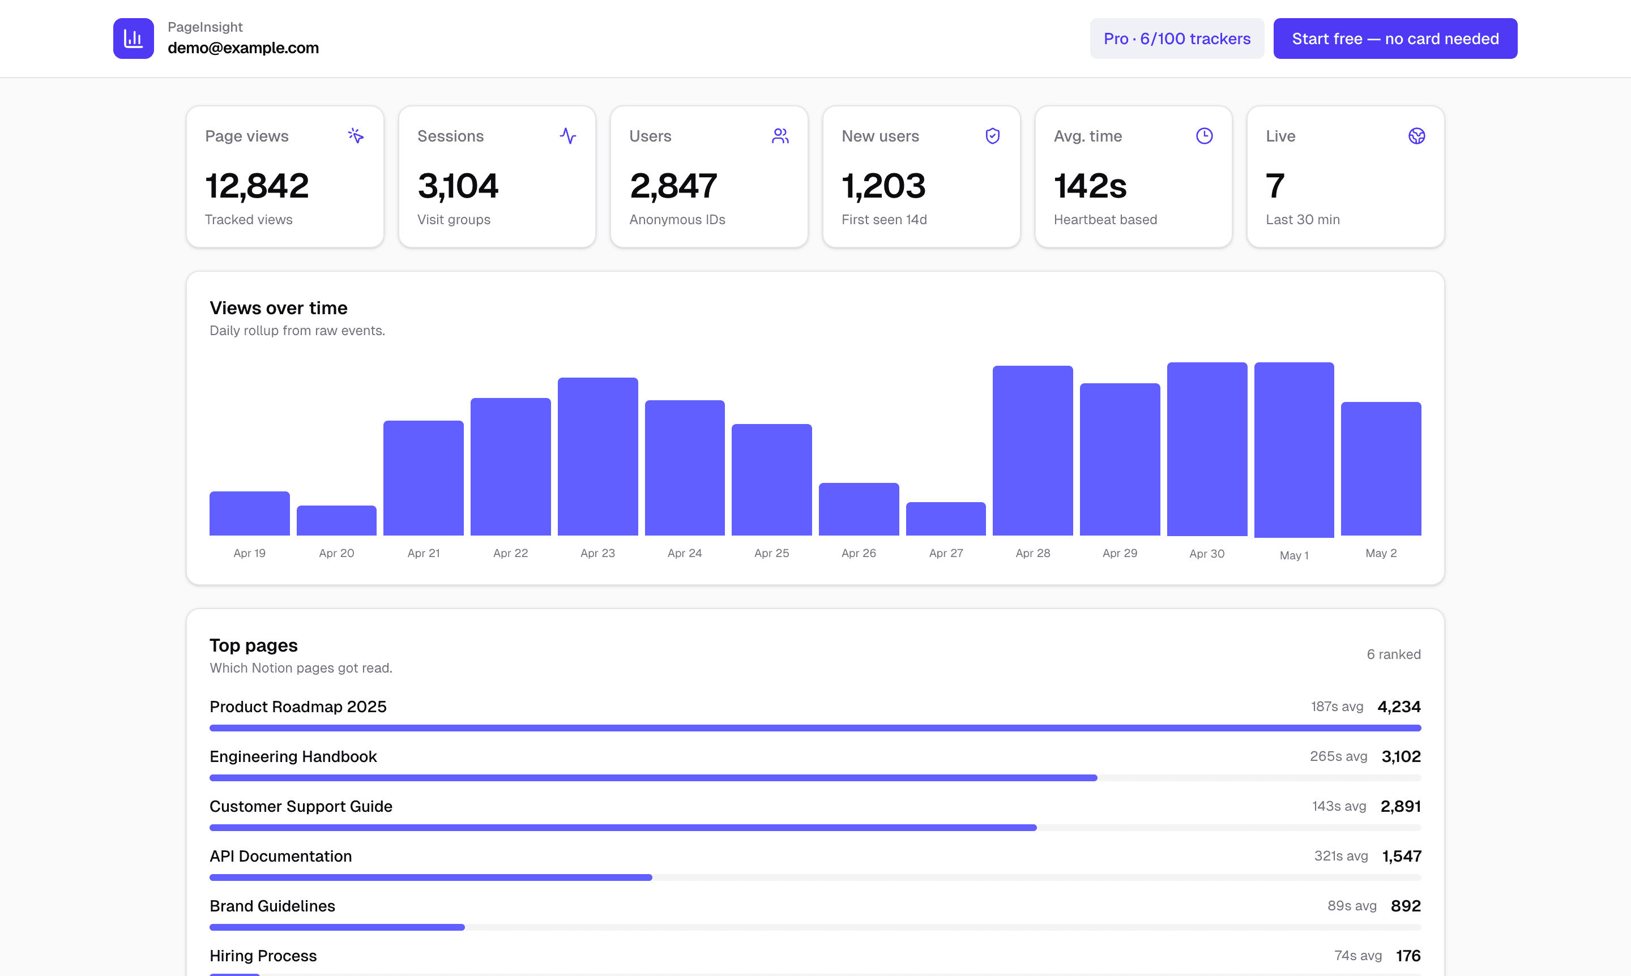1631x976 pixels.
Task: Click the PageInsight bar chart logo icon
Action: coord(134,39)
